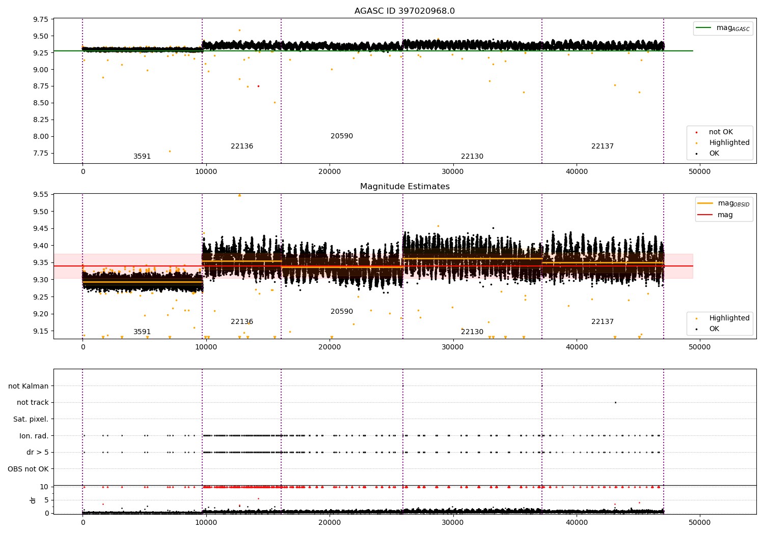
Task: Click the 50000 x-tick under the bottom plot
Action: coord(699,522)
